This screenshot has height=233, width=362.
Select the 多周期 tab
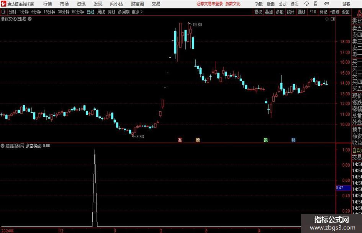click(x=124, y=12)
